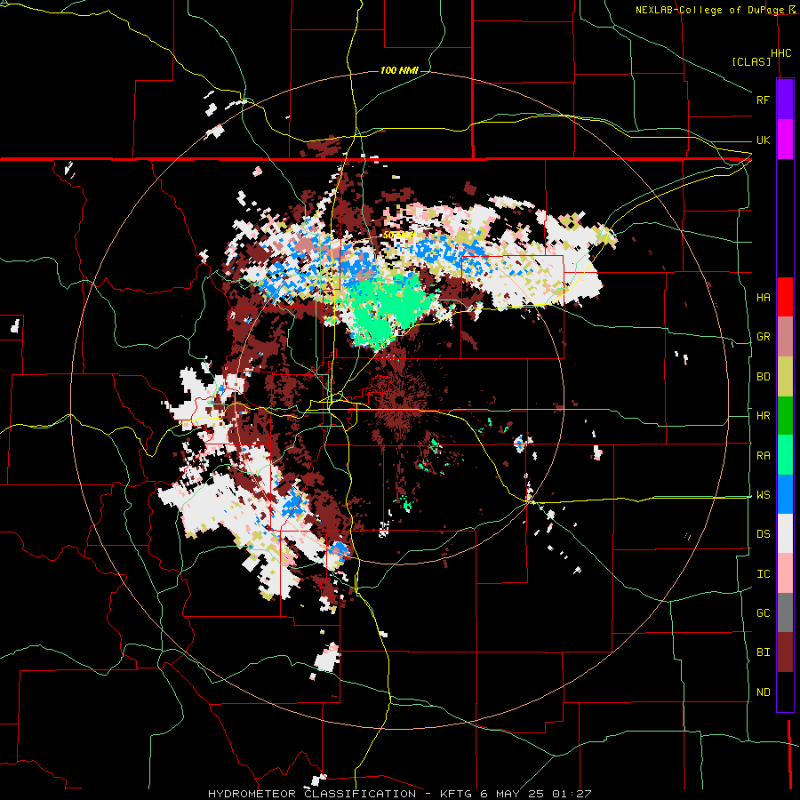This screenshot has height=800, width=800.
Task: Click the HHC product label
Action: [780, 53]
